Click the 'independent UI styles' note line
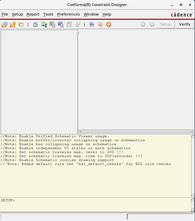Screen dimensions: 195x221 [65, 148]
